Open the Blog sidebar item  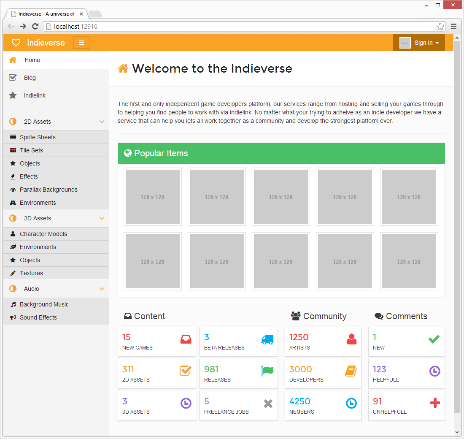(56, 78)
